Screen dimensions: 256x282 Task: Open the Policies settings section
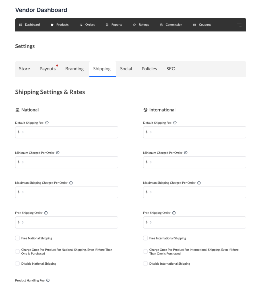point(149,69)
